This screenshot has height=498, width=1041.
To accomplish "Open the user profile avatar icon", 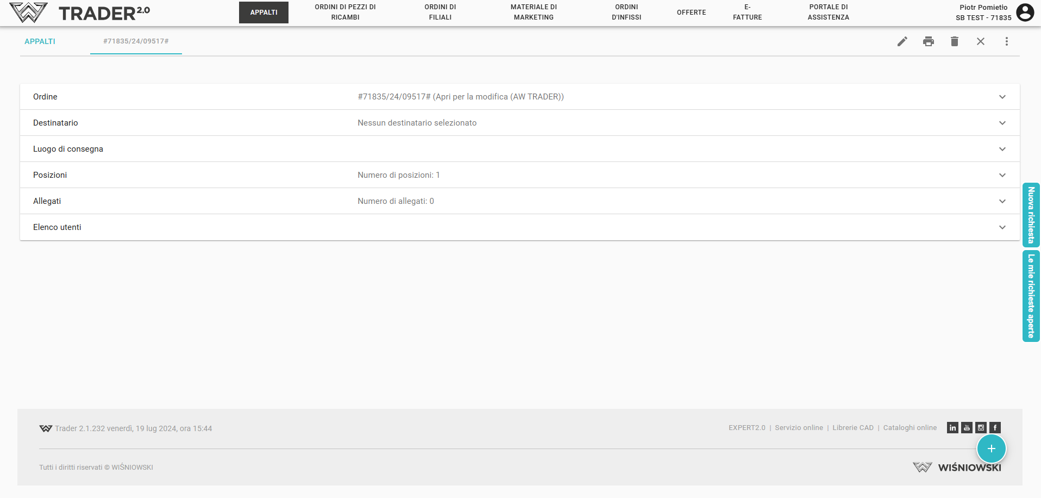I will 1025,13.
